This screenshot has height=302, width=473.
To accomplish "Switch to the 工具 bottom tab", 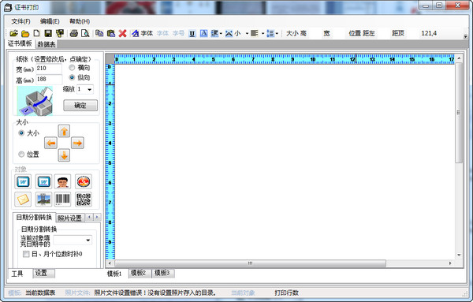I will [17, 274].
